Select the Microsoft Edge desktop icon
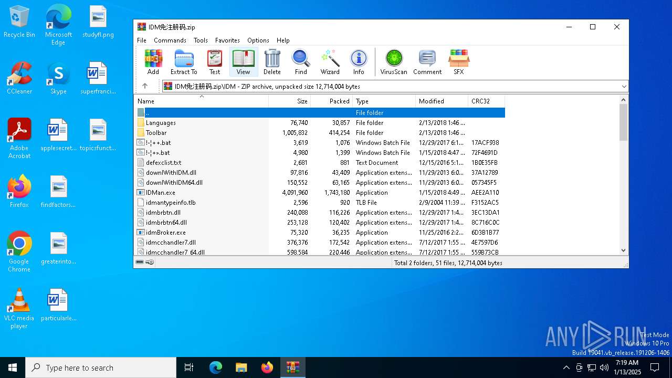Viewport: 672px width, 378px height. [58, 25]
